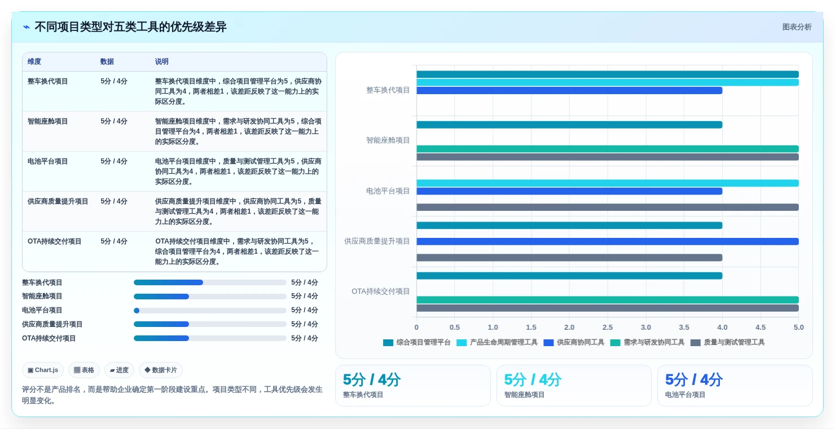Click OTA持续交付项目 chart axis label
This screenshot has width=835, height=429.
[381, 291]
